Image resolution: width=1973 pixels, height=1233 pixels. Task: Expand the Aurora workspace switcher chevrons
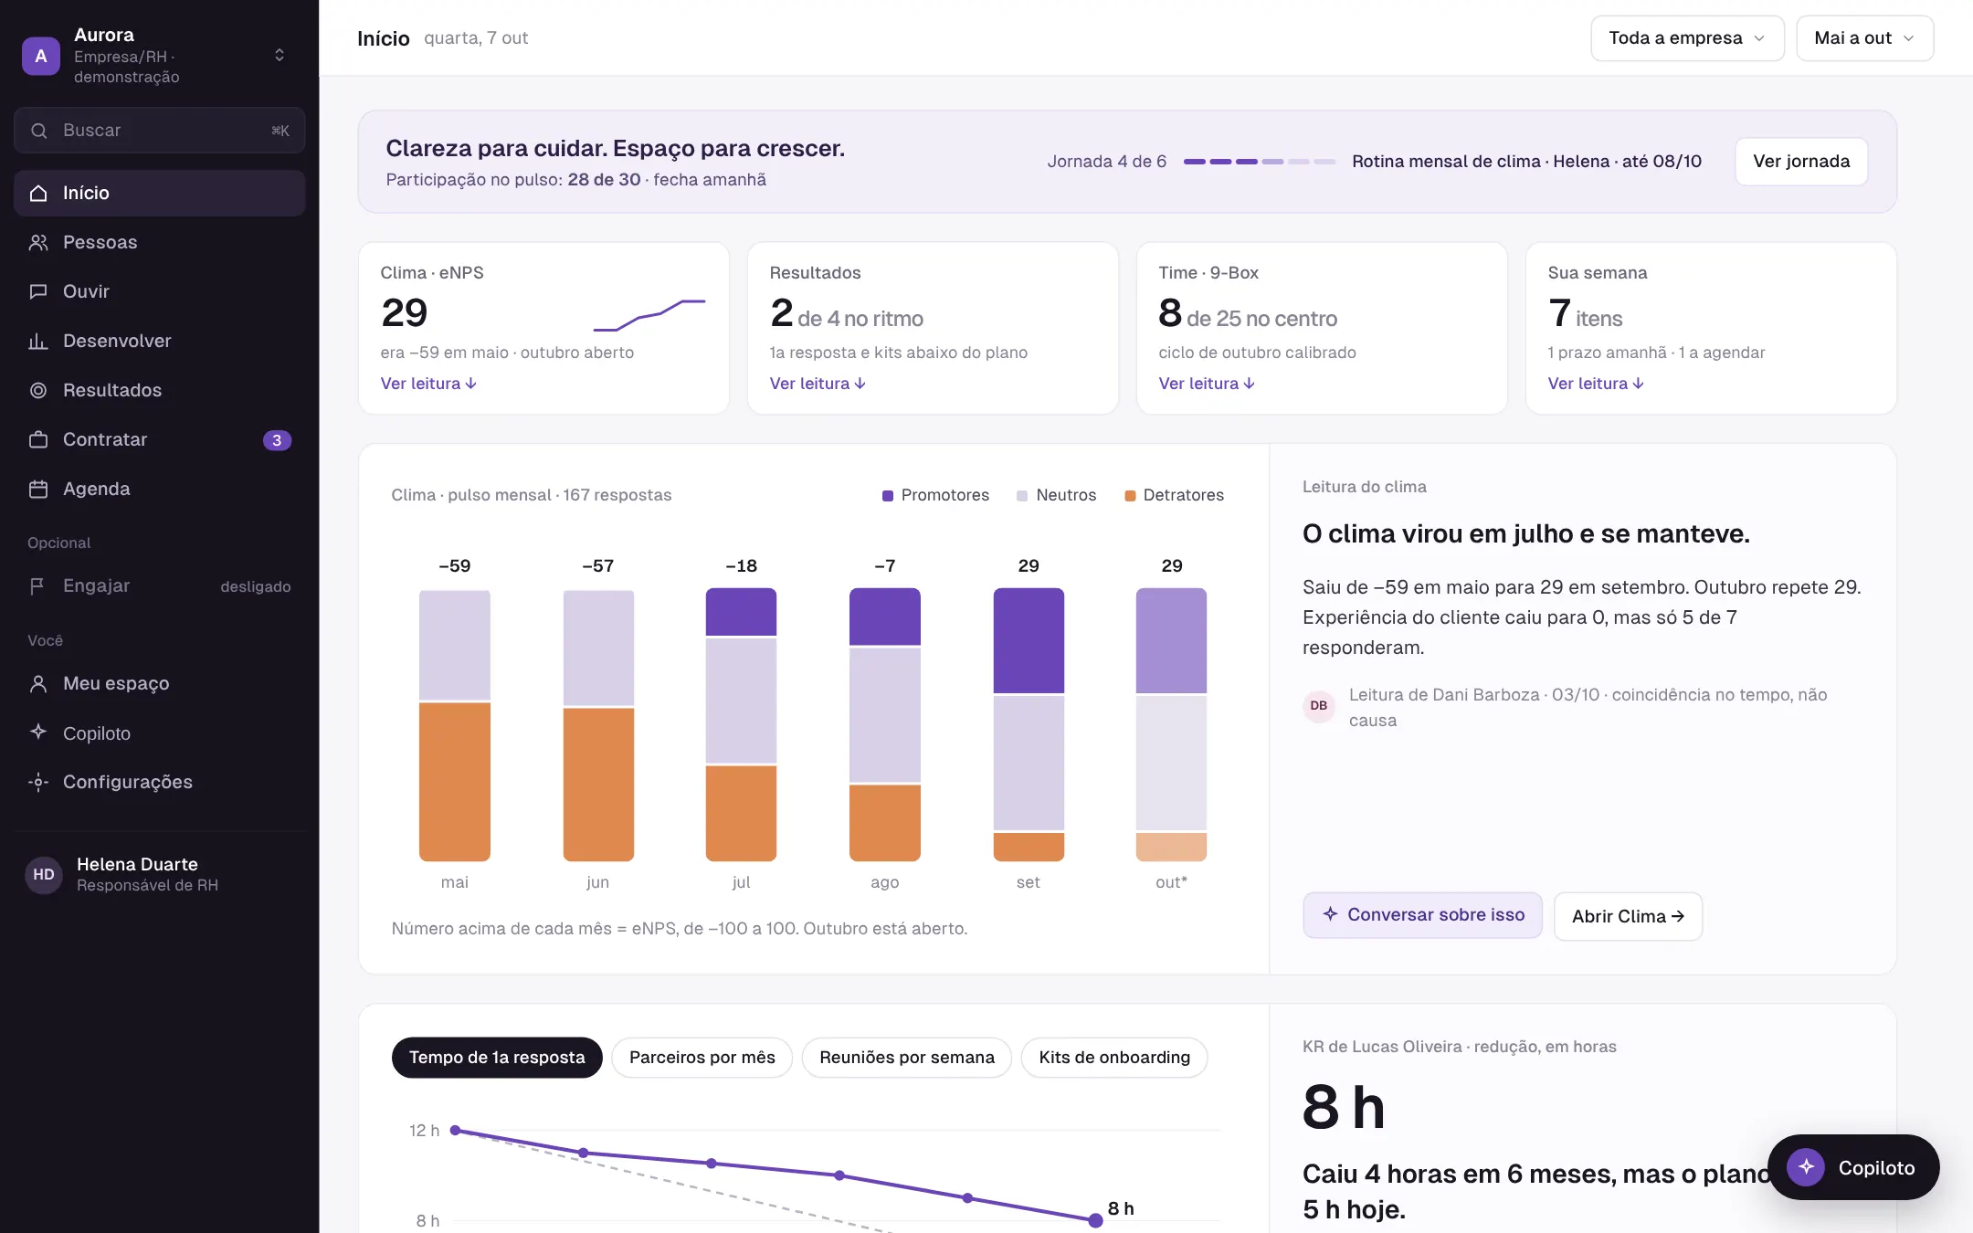pyautogui.click(x=280, y=56)
